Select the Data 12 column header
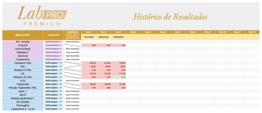This screenshot has height=113, width=262. (x=252, y=32)
